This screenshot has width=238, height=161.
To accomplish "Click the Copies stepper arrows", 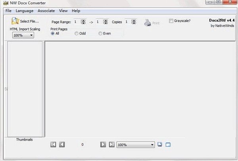I will pyautogui.click(x=134, y=22).
